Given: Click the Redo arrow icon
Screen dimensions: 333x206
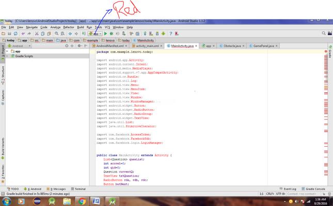Looking at the screenshot, I should pyautogui.click(x=29, y=33).
